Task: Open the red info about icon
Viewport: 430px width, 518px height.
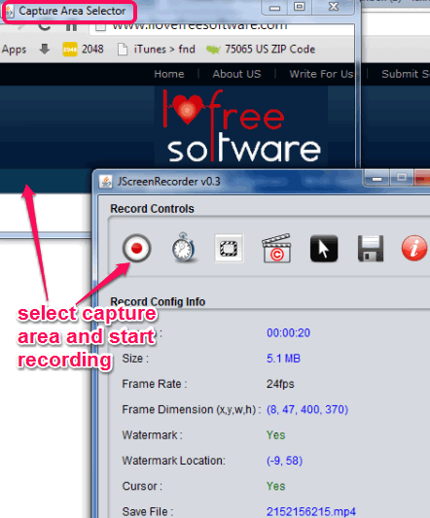Action: point(414,248)
